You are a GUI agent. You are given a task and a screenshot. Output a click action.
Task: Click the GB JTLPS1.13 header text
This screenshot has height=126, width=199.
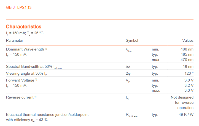19,7
